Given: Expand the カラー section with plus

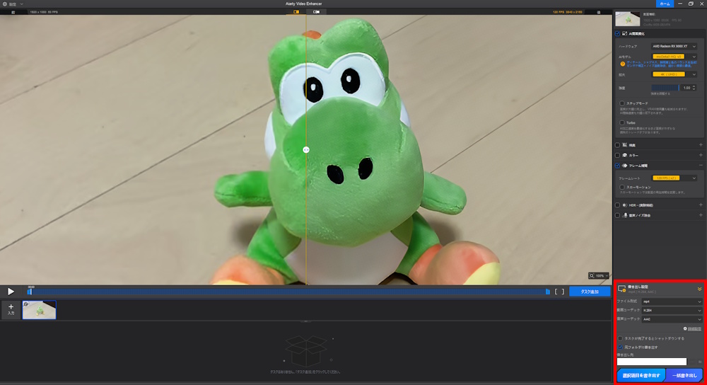Looking at the screenshot, I should tap(701, 155).
